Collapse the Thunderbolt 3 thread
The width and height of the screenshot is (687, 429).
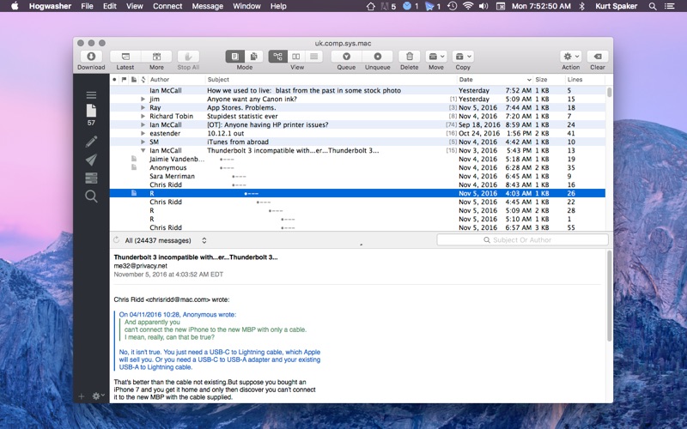click(x=143, y=150)
